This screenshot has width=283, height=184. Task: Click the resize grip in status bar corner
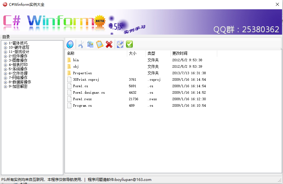pos(280,180)
